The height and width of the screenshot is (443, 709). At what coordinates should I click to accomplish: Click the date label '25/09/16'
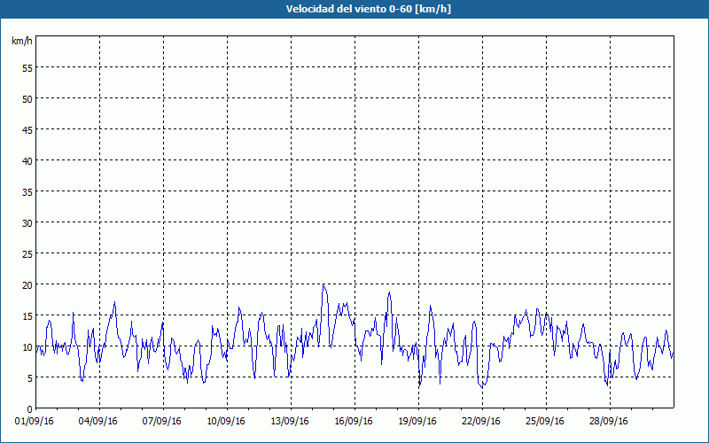tap(544, 422)
